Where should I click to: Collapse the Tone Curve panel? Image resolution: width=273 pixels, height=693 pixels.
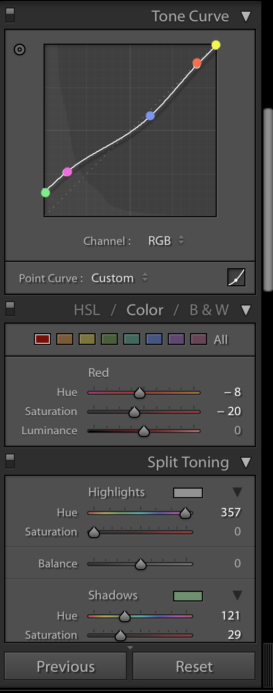click(246, 16)
